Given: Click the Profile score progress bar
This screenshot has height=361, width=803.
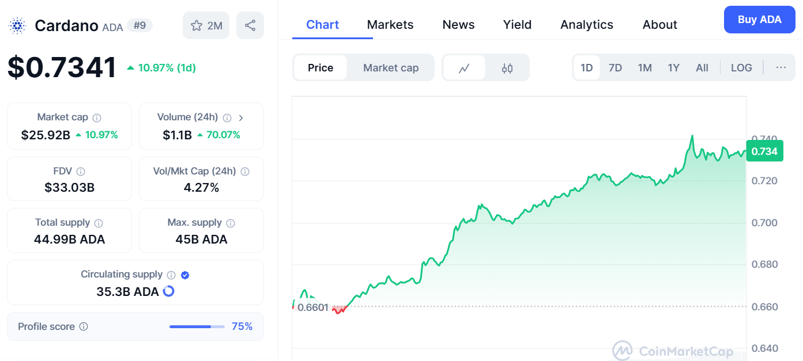Looking at the screenshot, I should 197,327.
